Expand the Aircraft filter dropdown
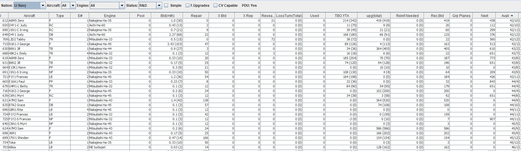The width and height of the screenshot is (521, 151). 69,5
